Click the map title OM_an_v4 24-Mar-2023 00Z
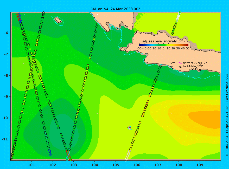Viewport: 229px width, 169px height. pos(115,9)
